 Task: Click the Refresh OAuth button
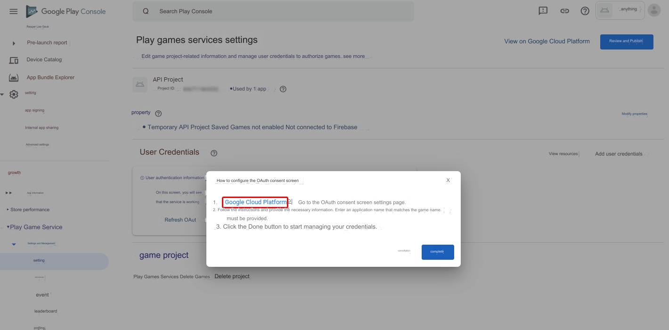click(x=180, y=220)
